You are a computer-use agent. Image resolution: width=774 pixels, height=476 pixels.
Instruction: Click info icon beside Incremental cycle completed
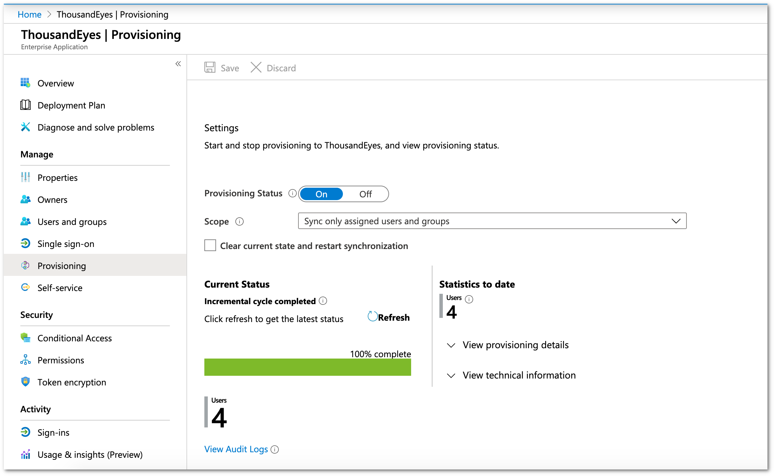click(x=323, y=301)
